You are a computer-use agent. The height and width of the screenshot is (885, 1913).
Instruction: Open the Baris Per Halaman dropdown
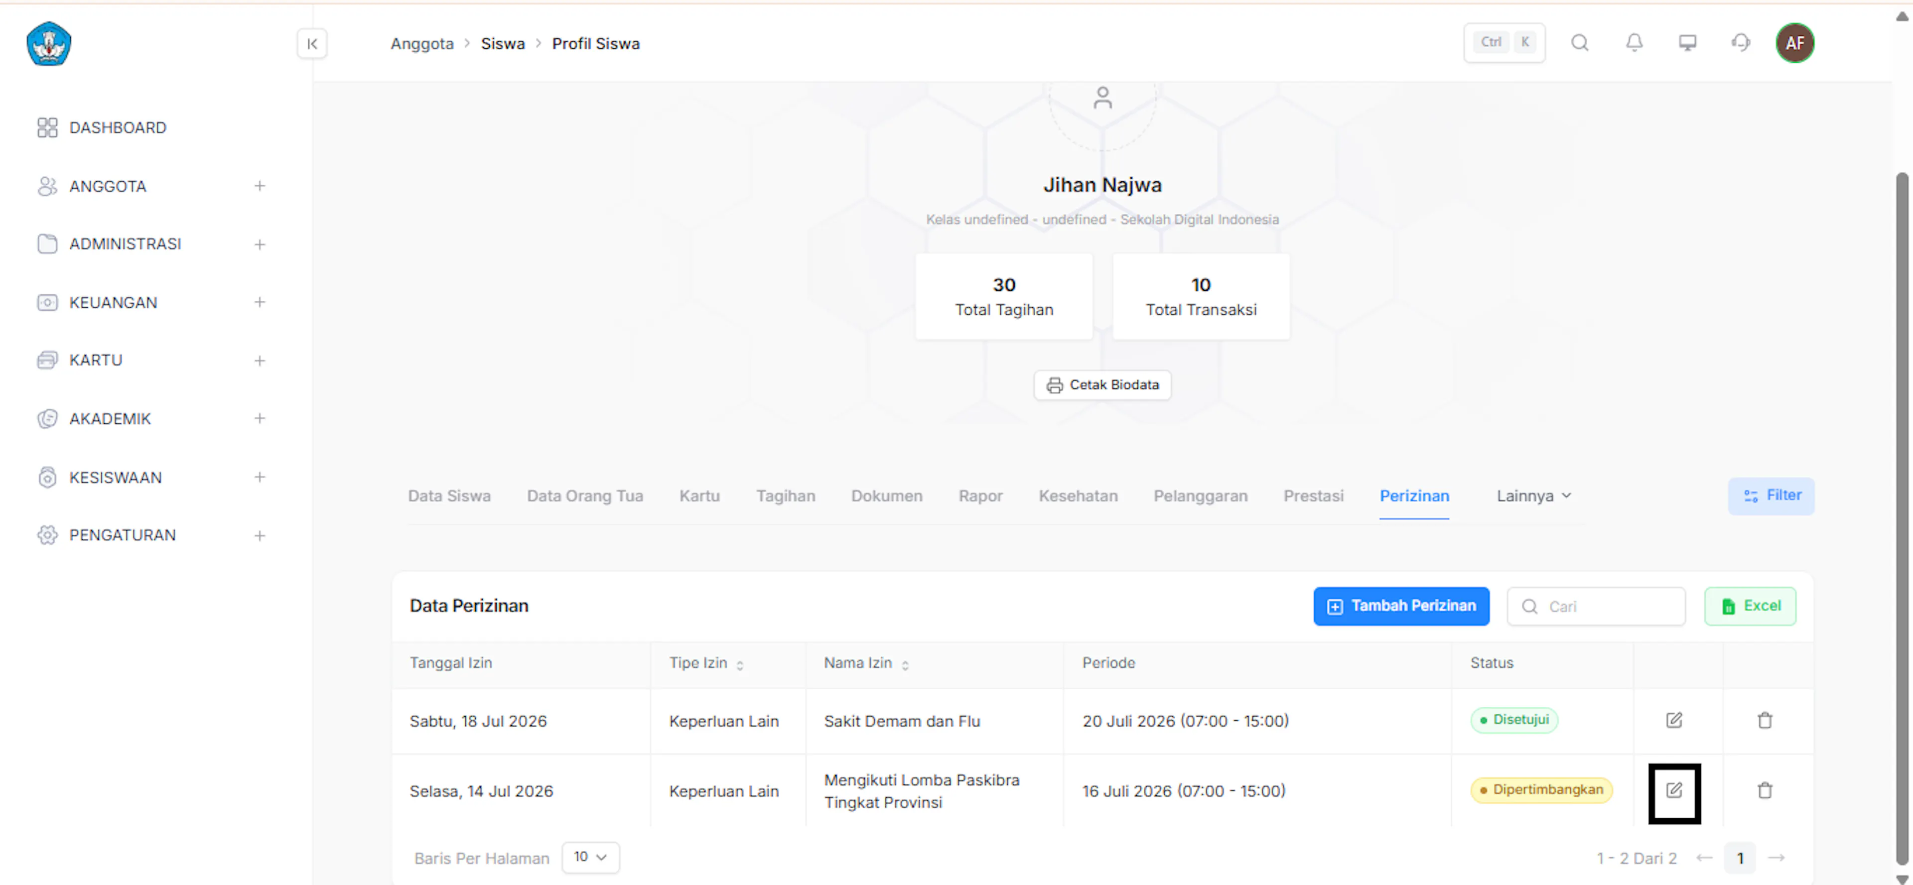click(590, 858)
